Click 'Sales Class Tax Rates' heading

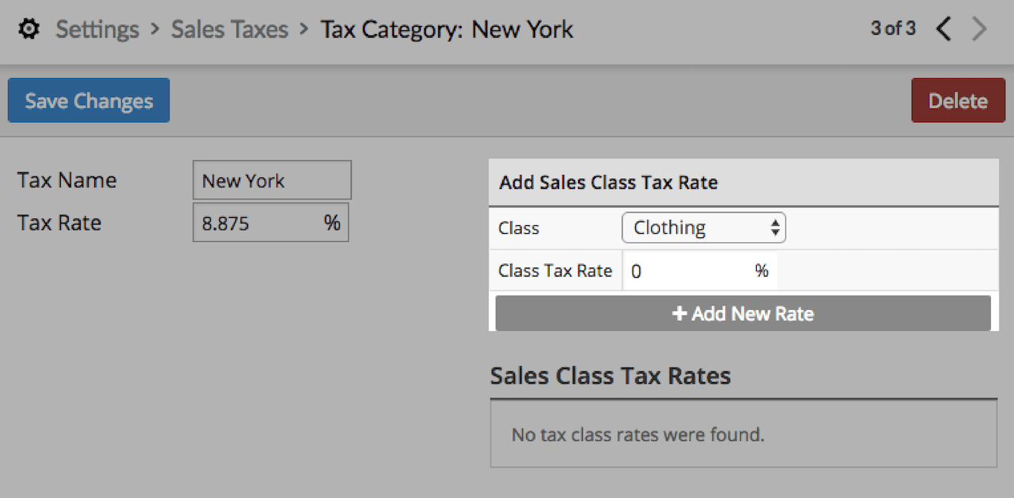tap(611, 376)
